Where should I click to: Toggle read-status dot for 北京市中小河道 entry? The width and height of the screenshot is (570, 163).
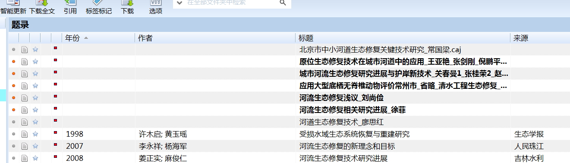tap(14, 50)
